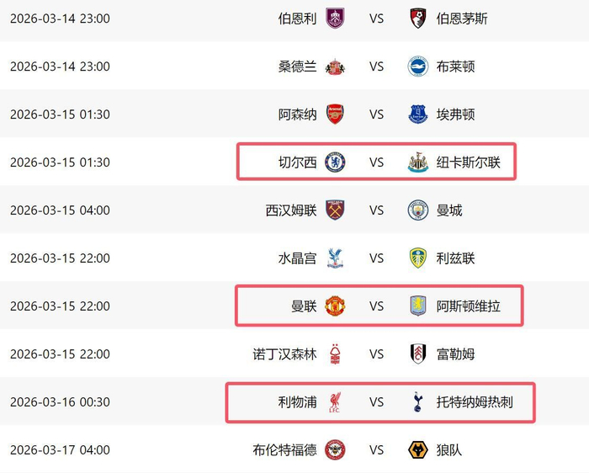The width and height of the screenshot is (589, 473).
Task: Open the Wolves club crest
Action: point(417,450)
